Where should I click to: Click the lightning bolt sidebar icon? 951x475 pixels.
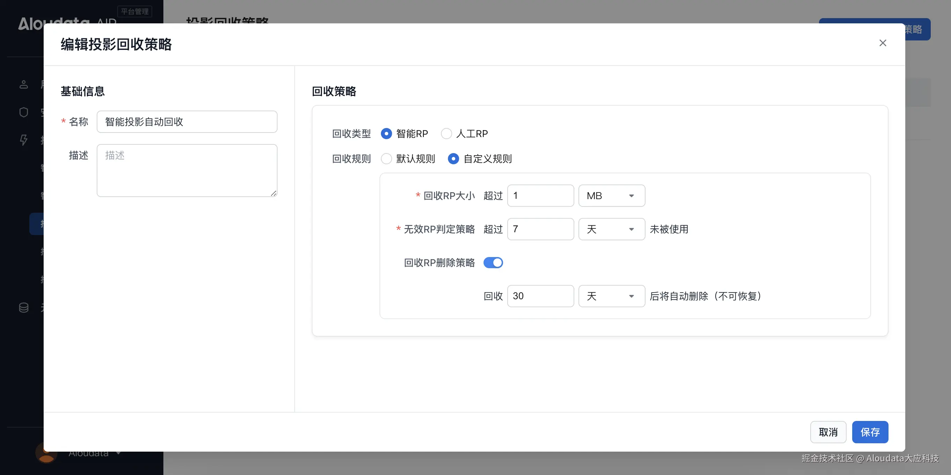coord(24,140)
